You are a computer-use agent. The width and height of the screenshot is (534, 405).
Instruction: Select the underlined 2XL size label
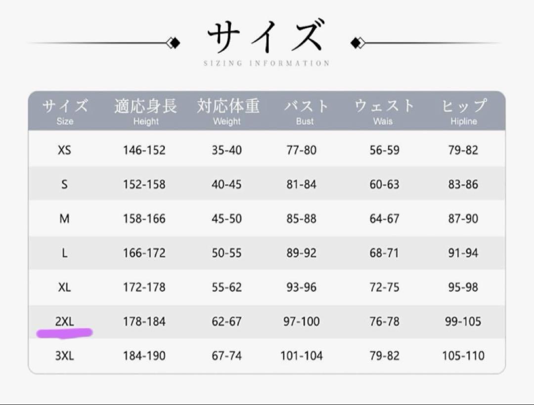coord(65,322)
